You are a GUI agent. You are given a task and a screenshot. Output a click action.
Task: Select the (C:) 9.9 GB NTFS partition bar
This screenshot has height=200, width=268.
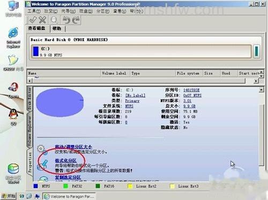pyautogui.click(x=142, y=52)
